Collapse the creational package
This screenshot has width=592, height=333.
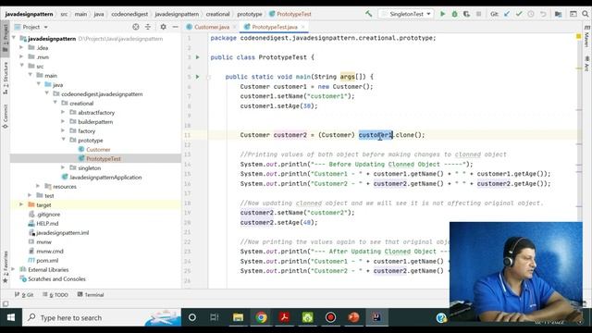(55, 103)
